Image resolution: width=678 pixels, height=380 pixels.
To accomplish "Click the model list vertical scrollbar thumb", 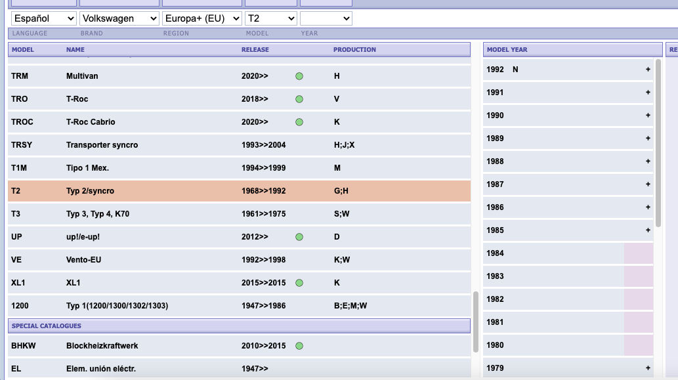I will point(476,322).
